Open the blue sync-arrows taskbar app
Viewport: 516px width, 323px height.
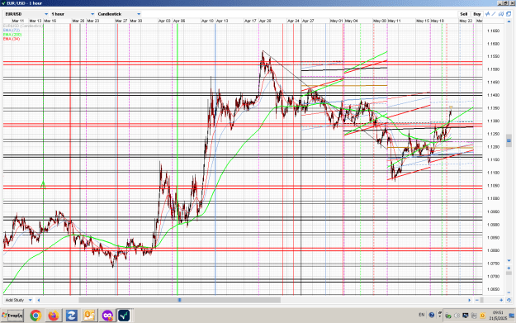[x=71, y=316]
